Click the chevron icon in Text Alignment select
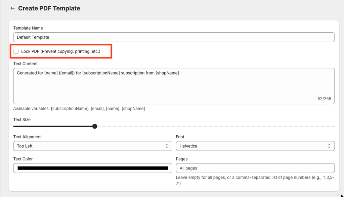Image resolution: width=344 pixels, height=197 pixels. point(166,146)
